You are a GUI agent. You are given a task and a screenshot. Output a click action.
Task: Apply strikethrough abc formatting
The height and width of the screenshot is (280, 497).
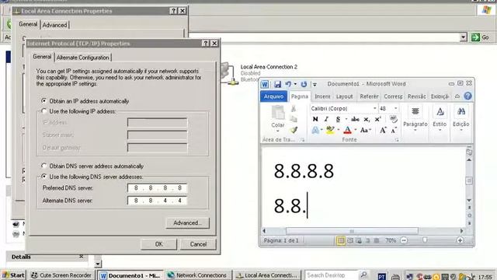coord(355,119)
